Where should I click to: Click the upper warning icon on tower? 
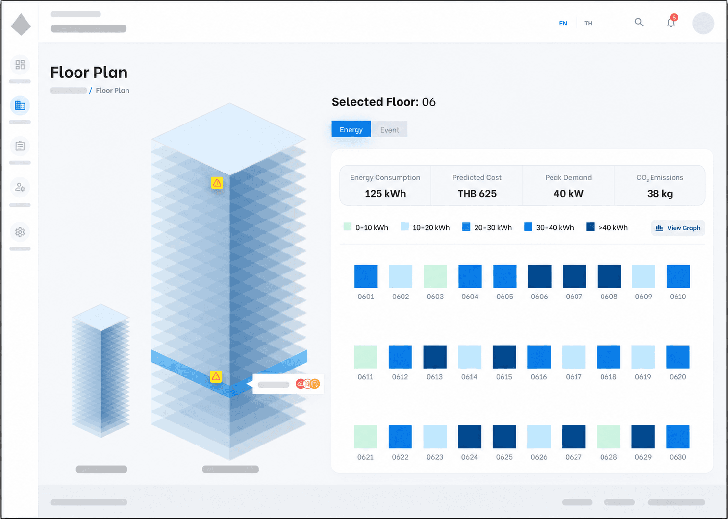pos(217,183)
